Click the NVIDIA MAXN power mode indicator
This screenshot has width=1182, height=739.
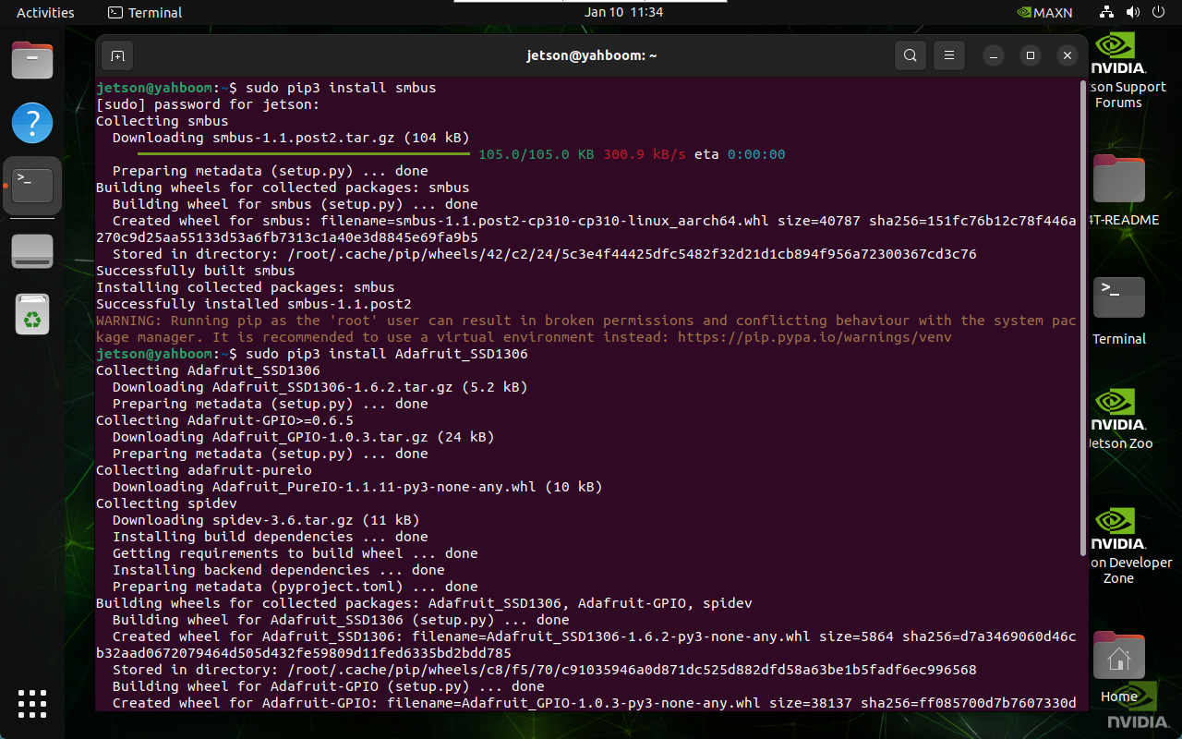pyautogui.click(x=1043, y=13)
